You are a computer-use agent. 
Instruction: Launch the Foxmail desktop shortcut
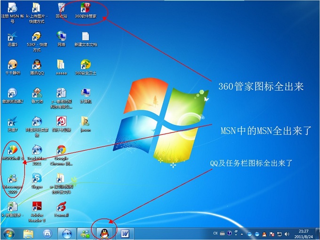point(61,207)
